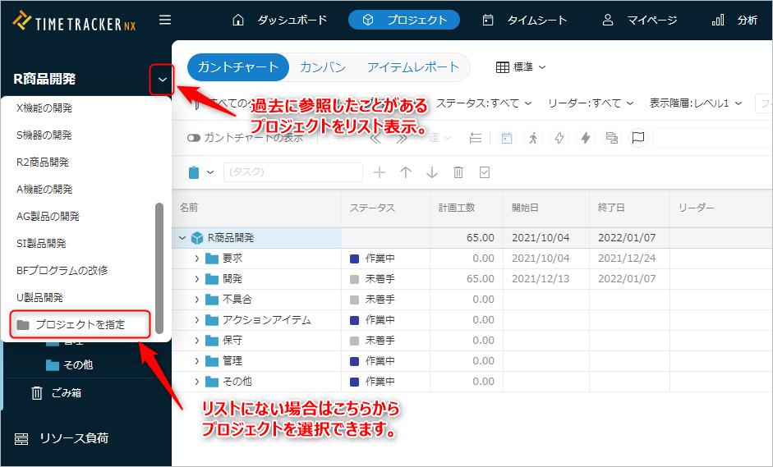Click the move down arrow icon
Screen dimensions: 773x467
click(x=432, y=172)
